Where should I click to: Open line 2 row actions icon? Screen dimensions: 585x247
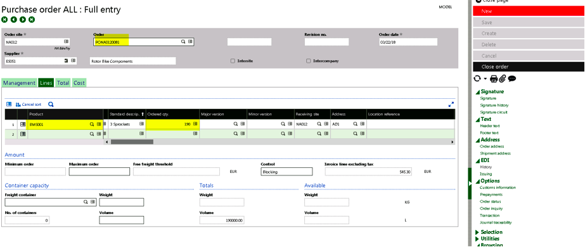click(x=23, y=134)
